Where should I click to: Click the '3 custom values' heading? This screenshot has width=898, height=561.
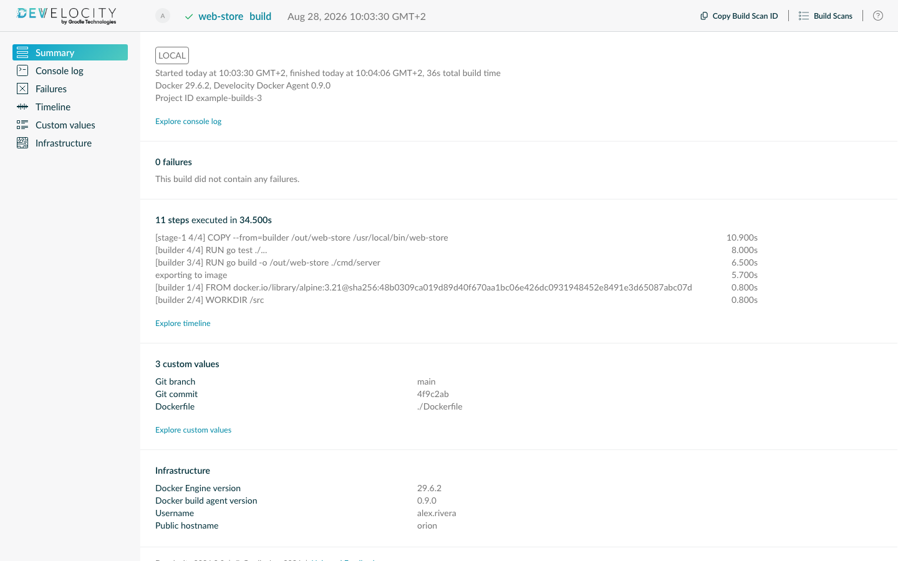pyautogui.click(x=187, y=364)
